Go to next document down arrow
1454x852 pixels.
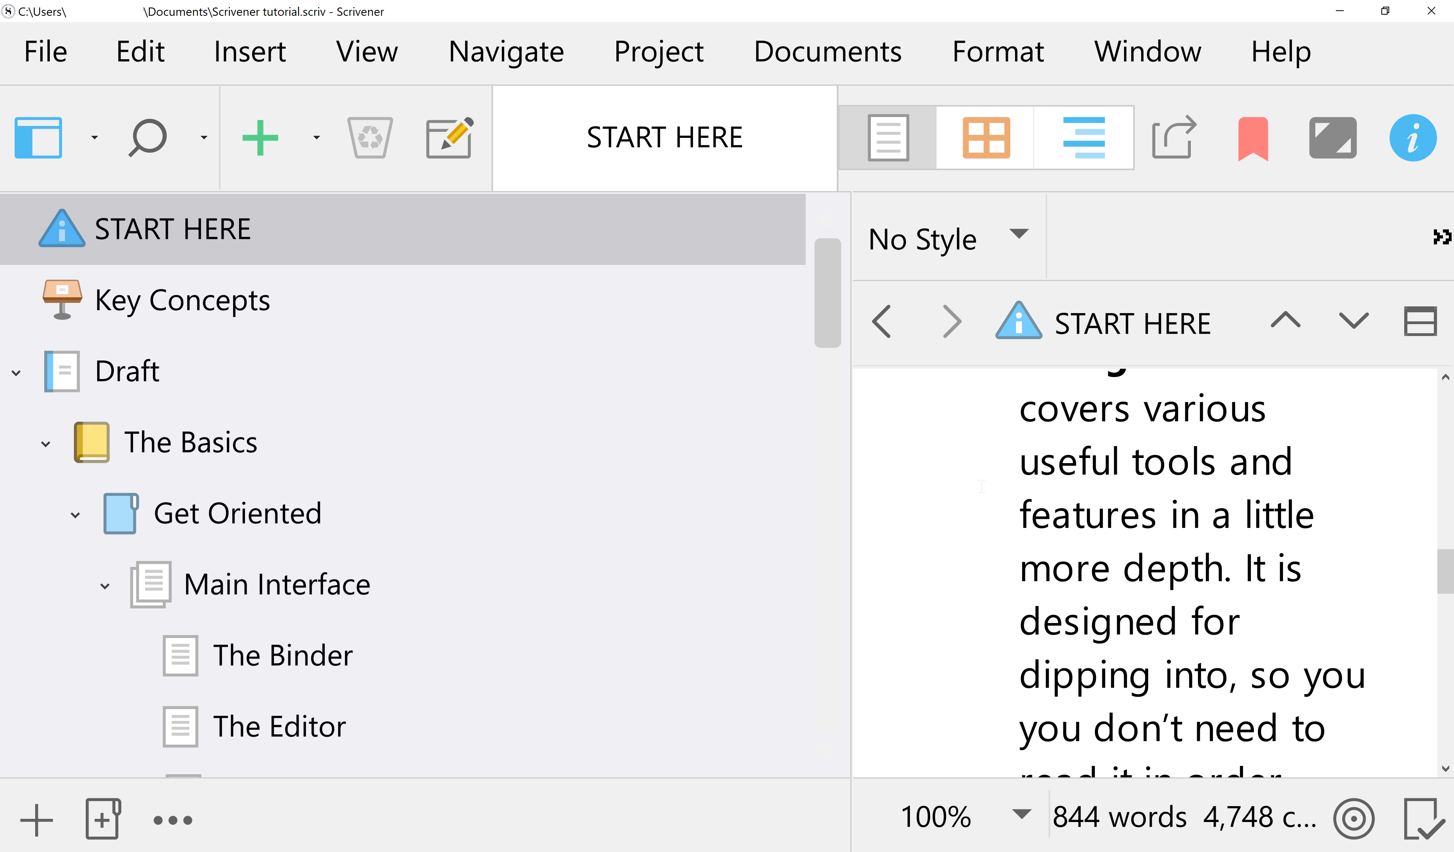coord(1354,320)
